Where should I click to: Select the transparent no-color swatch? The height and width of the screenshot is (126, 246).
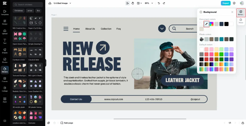coord(201,24)
